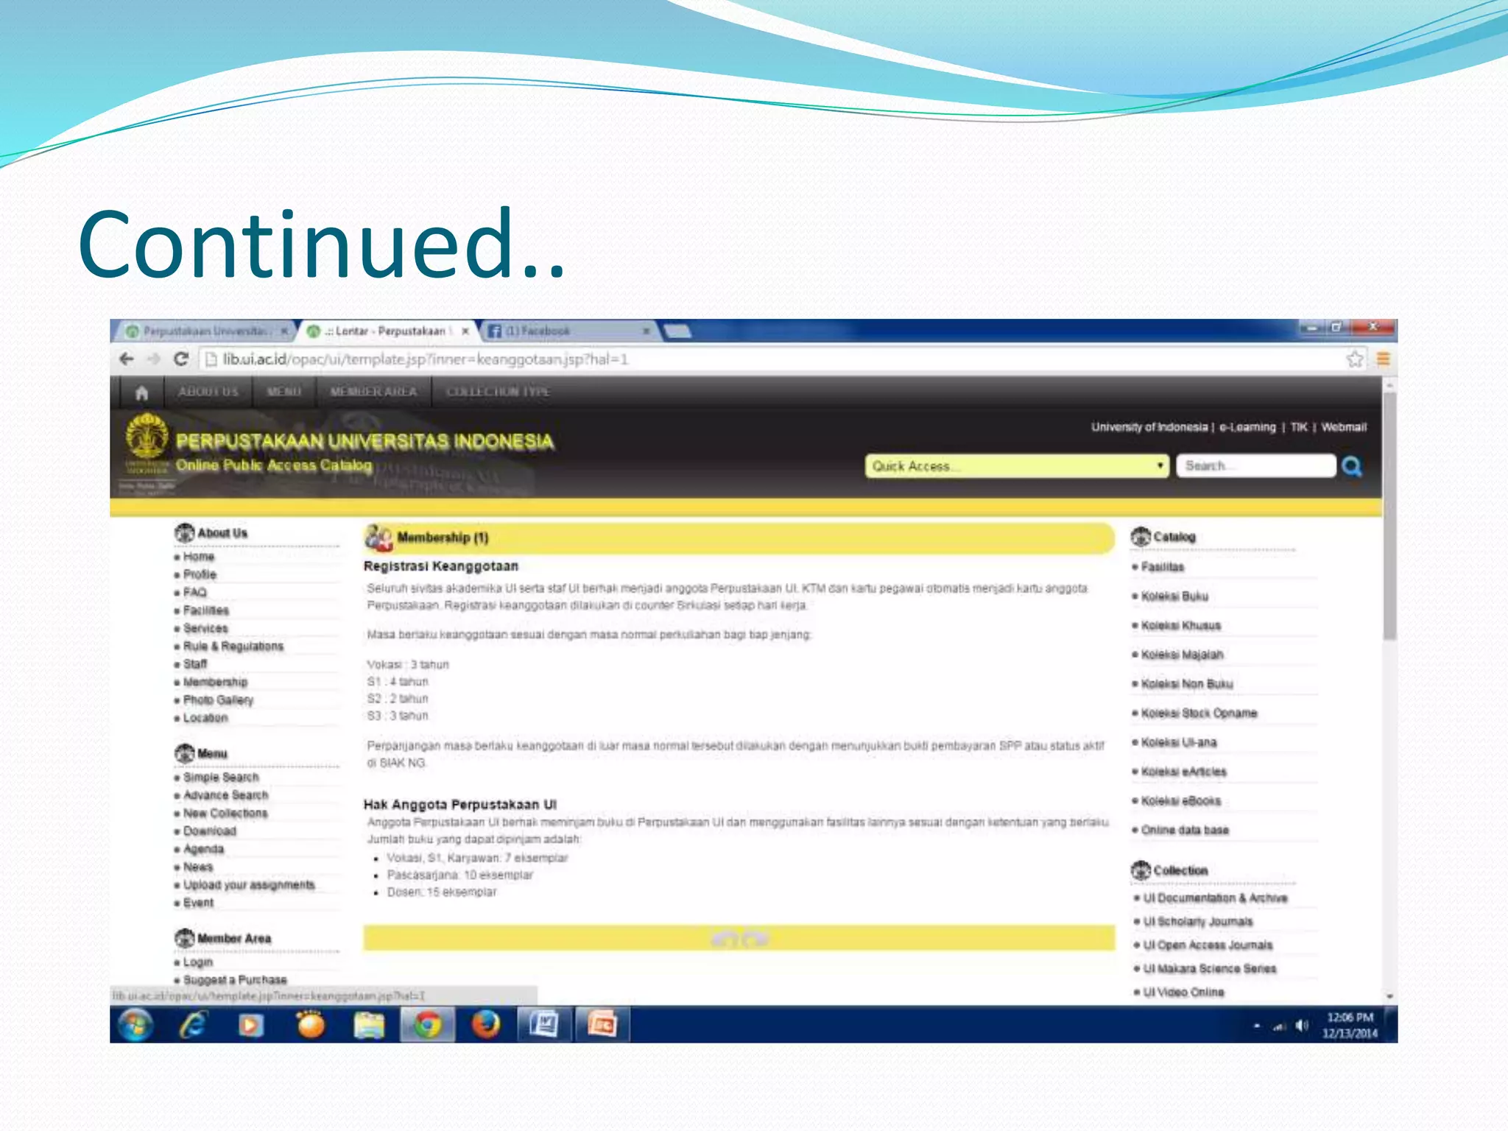1508x1131 pixels.
Task: Open the volume speaker tray icon
Action: [x=1302, y=1025]
